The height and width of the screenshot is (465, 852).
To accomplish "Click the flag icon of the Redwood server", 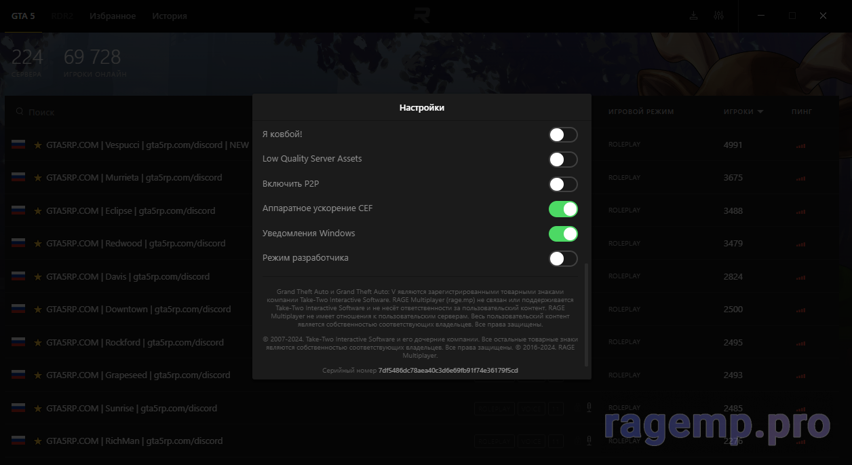I will tap(18, 244).
